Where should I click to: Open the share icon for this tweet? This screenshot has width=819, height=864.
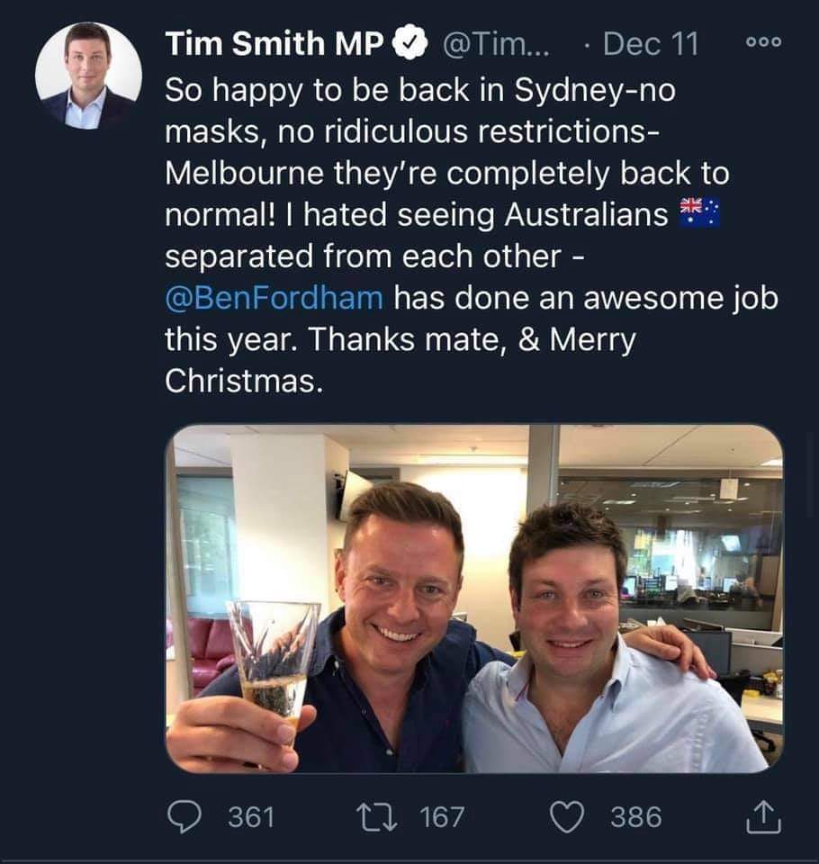pos(763,816)
